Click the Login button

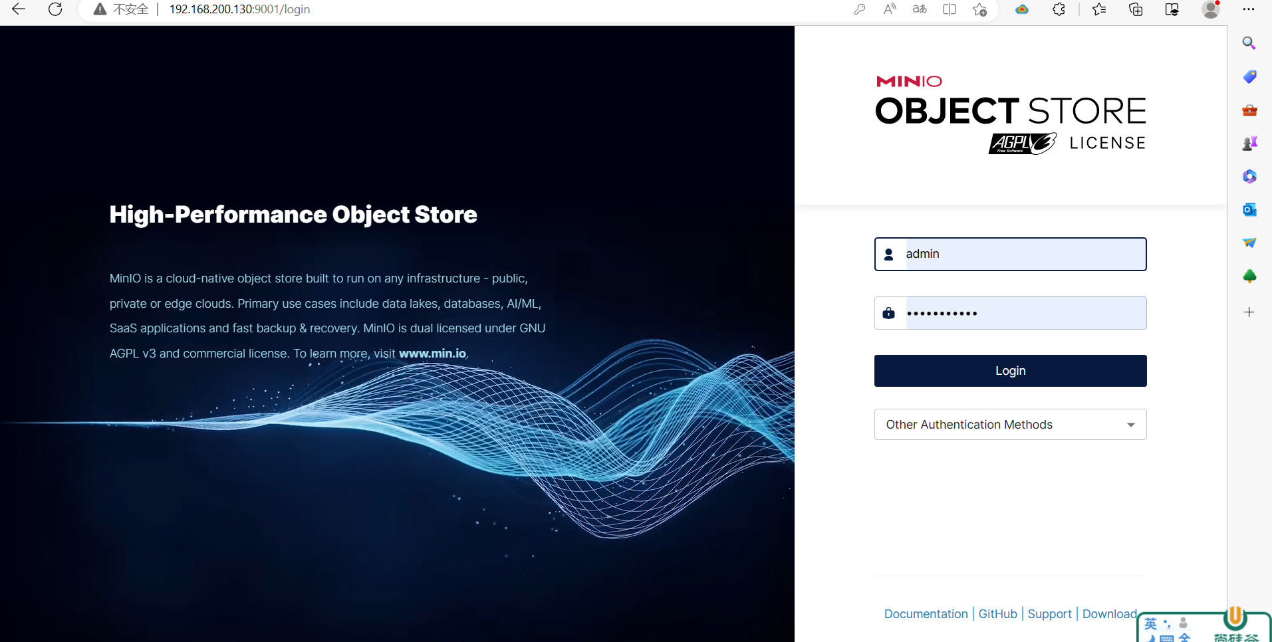tap(1010, 371)
